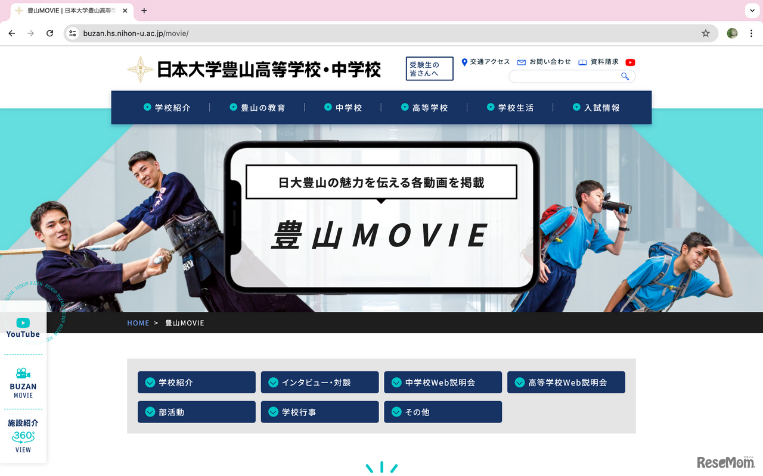Open 交通アクセス link
The image size is (763, 476).
coord(486,62)
